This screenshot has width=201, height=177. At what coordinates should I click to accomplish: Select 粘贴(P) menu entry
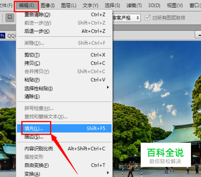pos(64,80)
